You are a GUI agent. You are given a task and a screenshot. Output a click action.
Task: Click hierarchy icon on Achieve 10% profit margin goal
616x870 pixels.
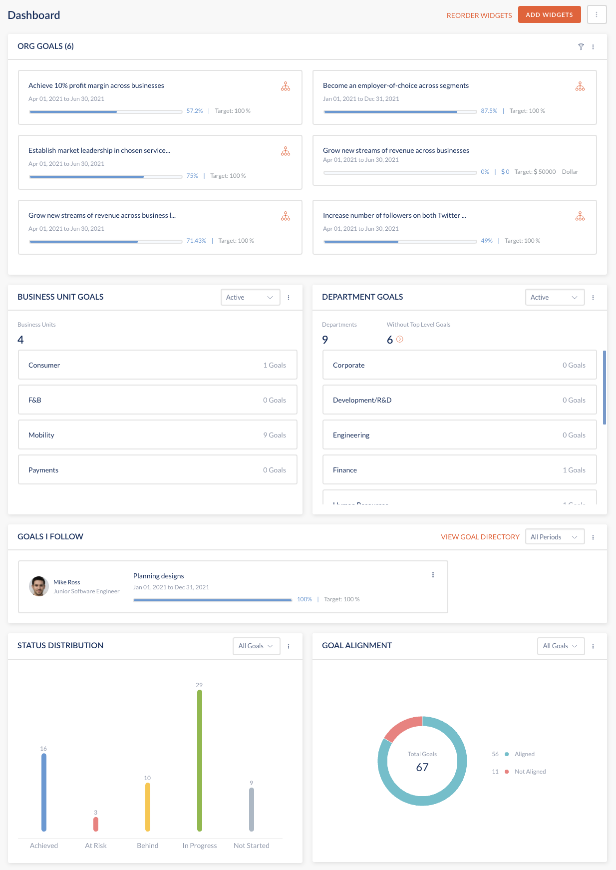pos(286,86)
